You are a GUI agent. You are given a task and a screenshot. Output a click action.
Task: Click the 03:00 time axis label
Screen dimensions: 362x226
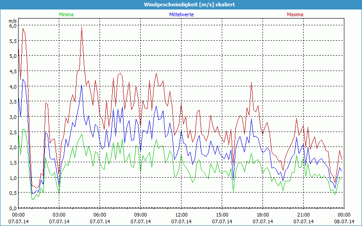point(59,215)
